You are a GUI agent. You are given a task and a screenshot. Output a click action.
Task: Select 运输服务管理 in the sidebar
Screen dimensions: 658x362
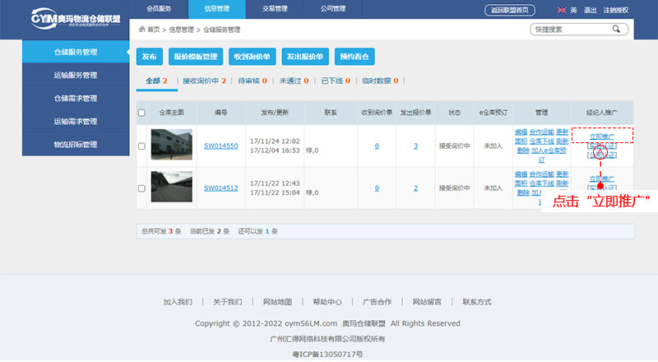click(x=76, y=75)
